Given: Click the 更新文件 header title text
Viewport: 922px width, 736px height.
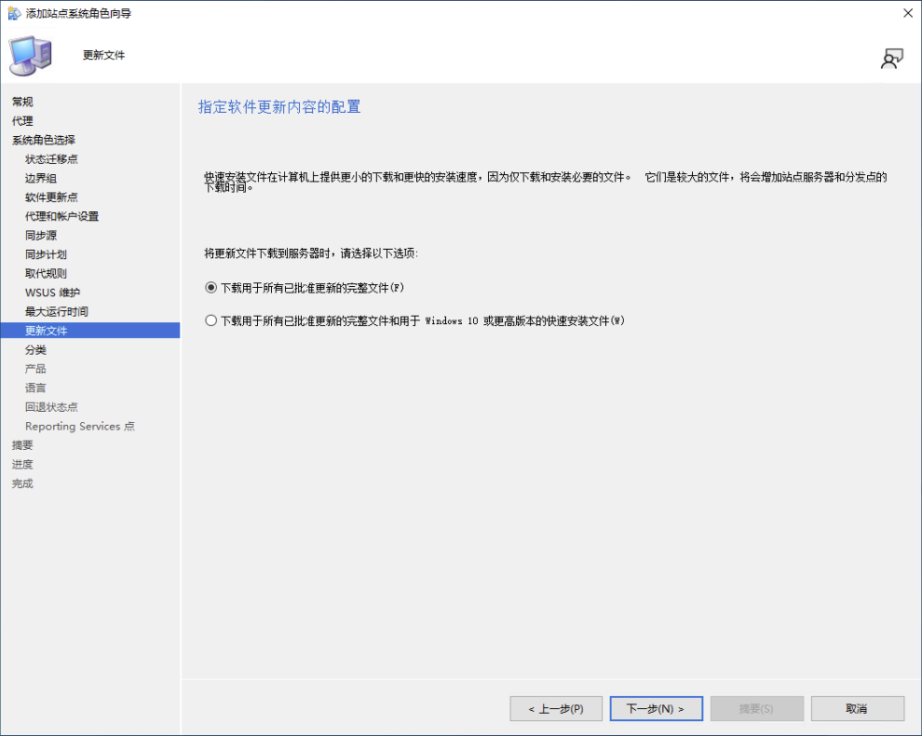Looking at the screenshot, I should tap(103, 55).
